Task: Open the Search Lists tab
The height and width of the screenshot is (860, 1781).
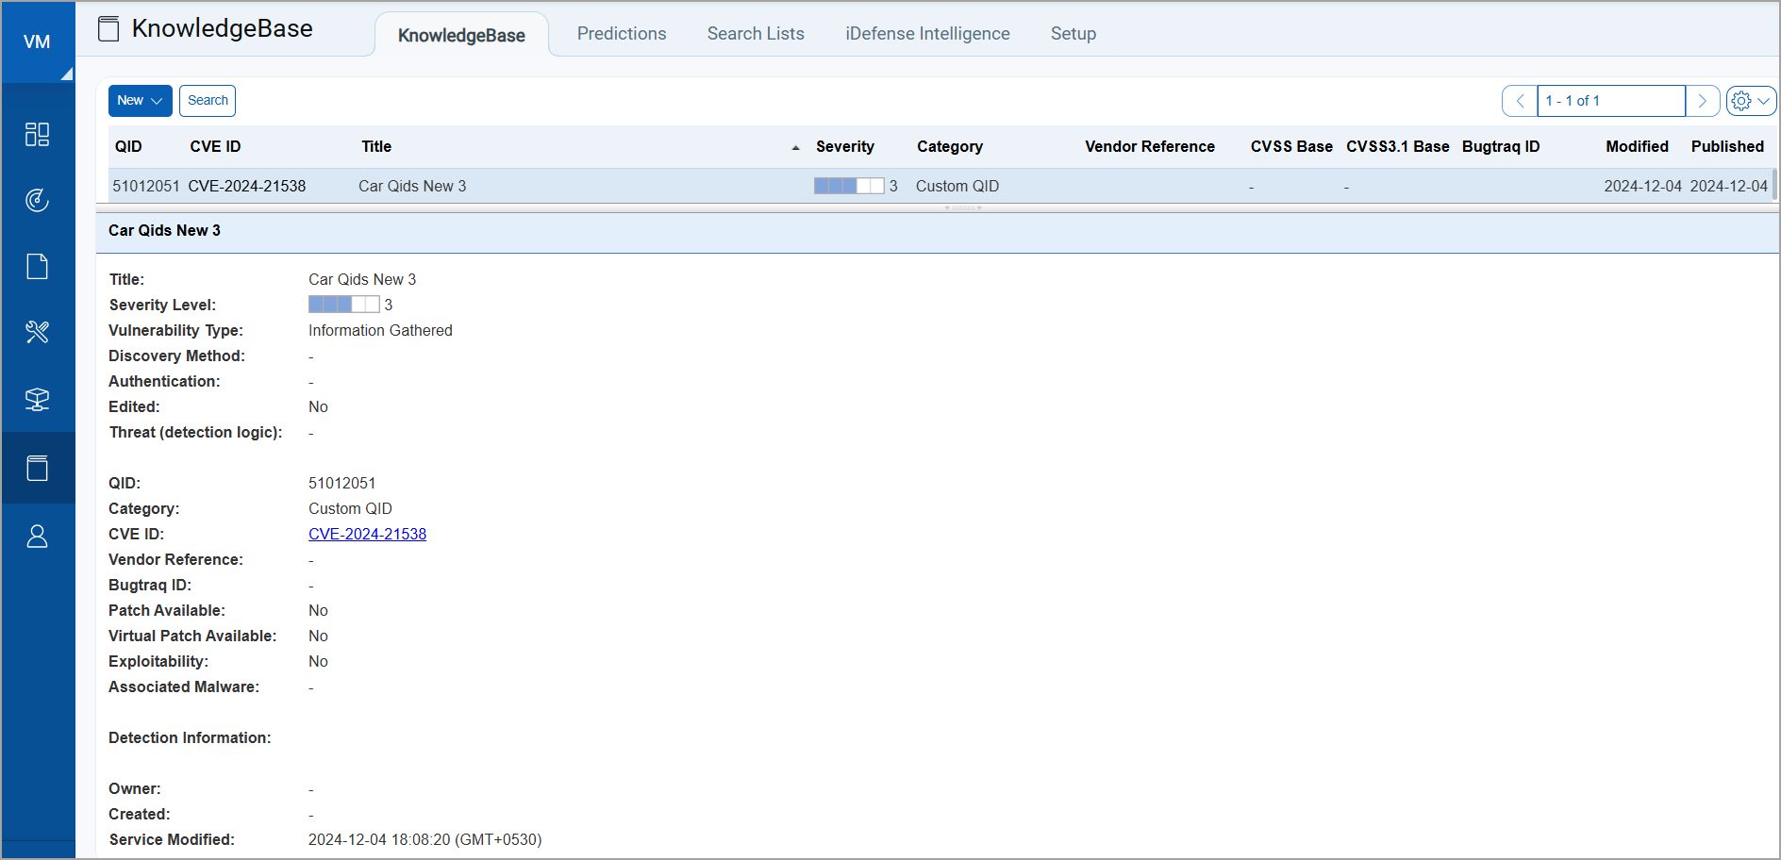Action: 755,34
